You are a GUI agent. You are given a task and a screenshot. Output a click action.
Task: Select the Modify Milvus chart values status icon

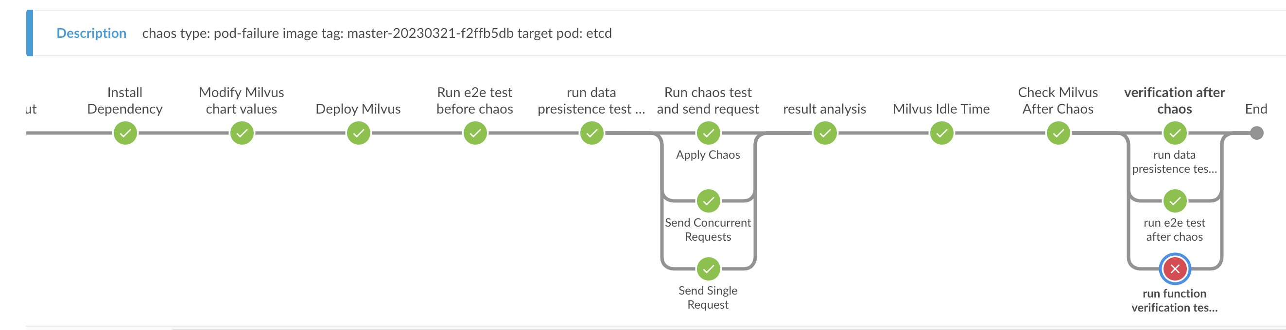[242, 132]
